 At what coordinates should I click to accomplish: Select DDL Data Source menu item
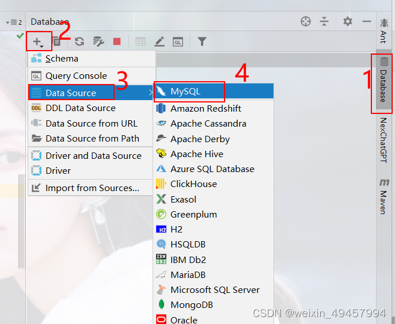click(91, 108)
